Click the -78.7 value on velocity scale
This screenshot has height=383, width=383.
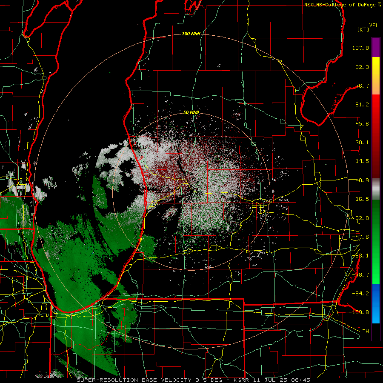pyautogui.click(x=360, y=275)
